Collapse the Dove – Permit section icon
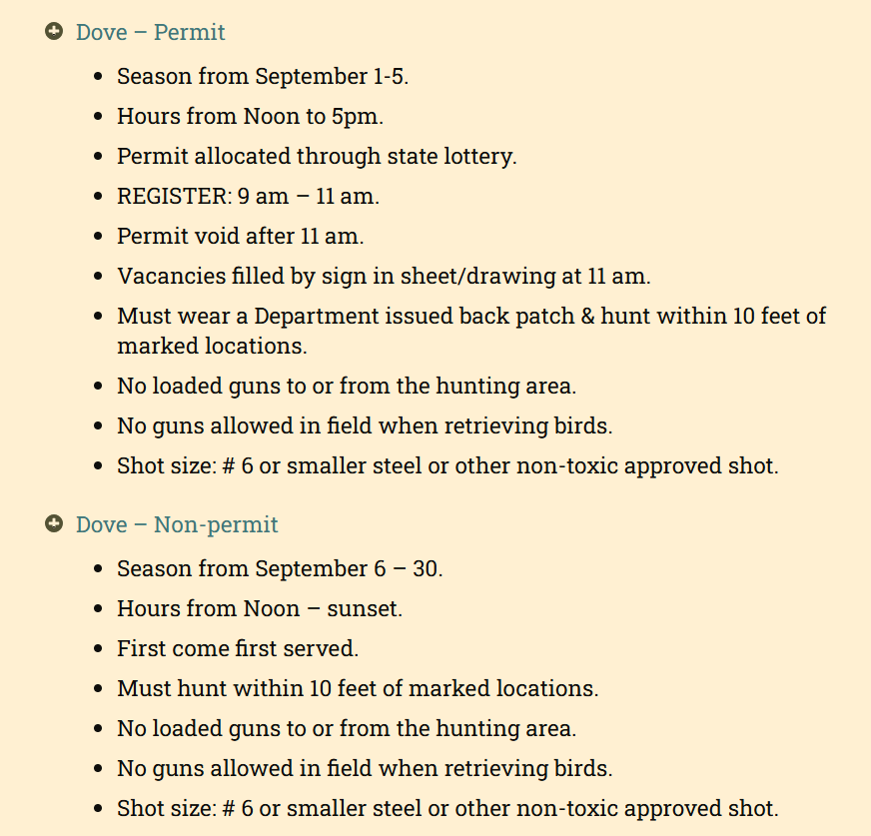The height and width of the screenshot is (836, 871). click(x=54, y=32)
